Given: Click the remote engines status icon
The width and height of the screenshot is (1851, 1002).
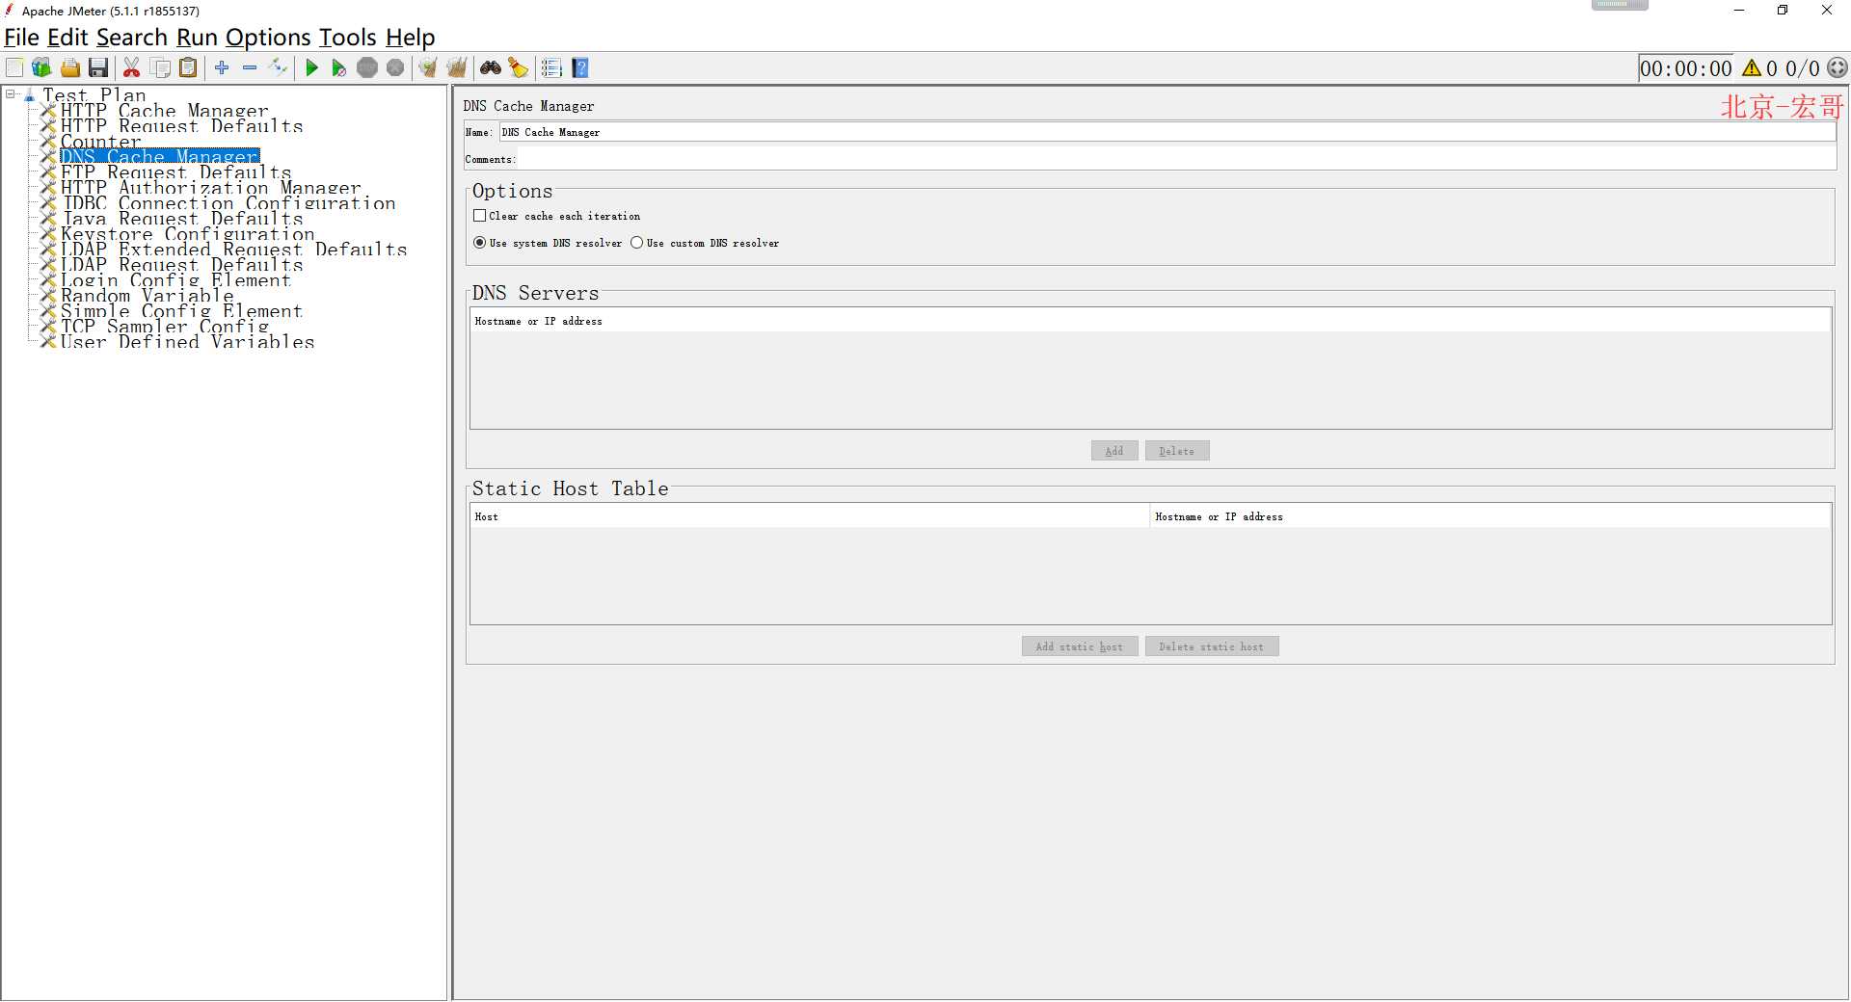Looking at the screenshot, I should coord(1838,68).
